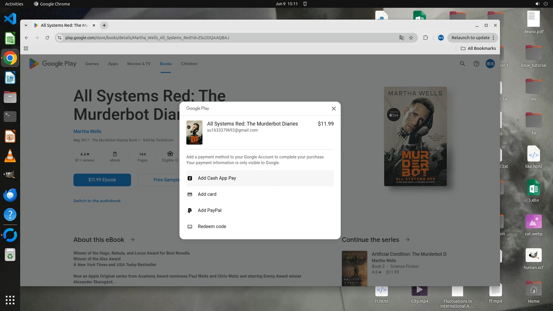The height and width of the screenshot is (311, 553).
Task: Click the translate page icon in address bar
Action: 402,38
